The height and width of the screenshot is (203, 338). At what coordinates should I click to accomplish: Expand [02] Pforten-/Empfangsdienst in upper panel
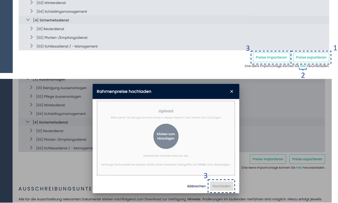(x=31, y=37)
